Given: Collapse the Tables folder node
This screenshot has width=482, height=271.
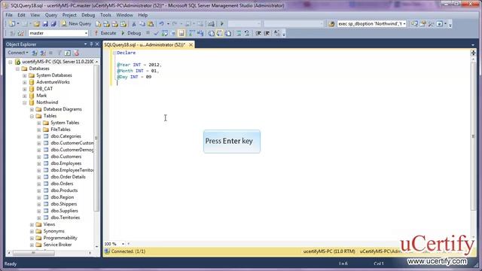Looking at the screenshot, I should pyautogui.click(x=32, y=116).
